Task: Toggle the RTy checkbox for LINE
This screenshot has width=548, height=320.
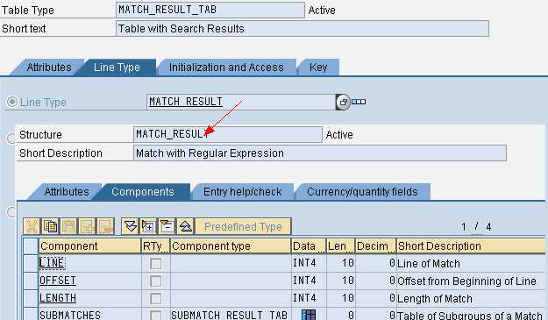Action: pyautogui.click(x=155, y=263)
